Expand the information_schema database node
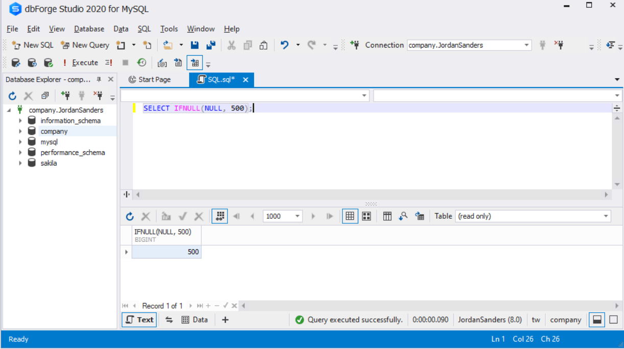 click(x=20, y=121)
